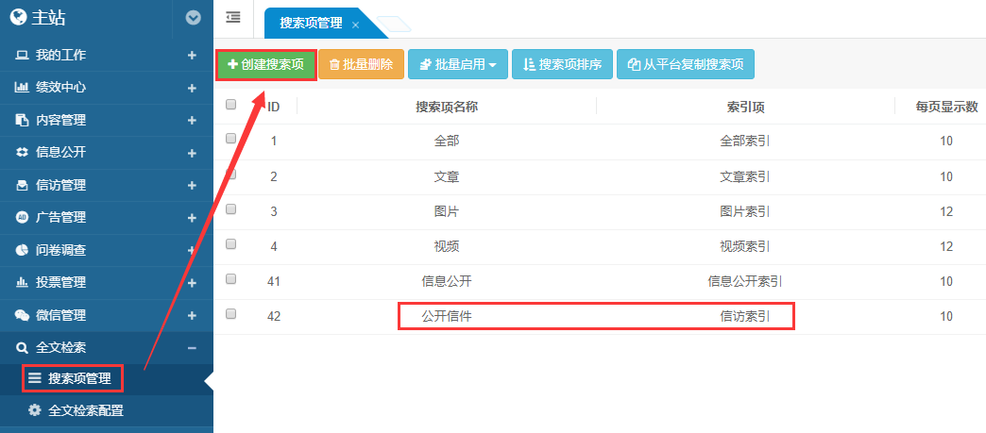Tick the checkbox for row ID 42
The width and height of the screenshot is (986, 433).
point(231,314)
